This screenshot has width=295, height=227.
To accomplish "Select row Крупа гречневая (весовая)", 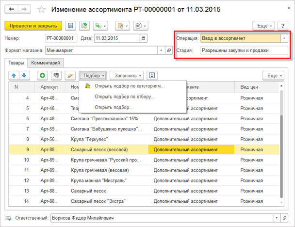I will 144,170.
